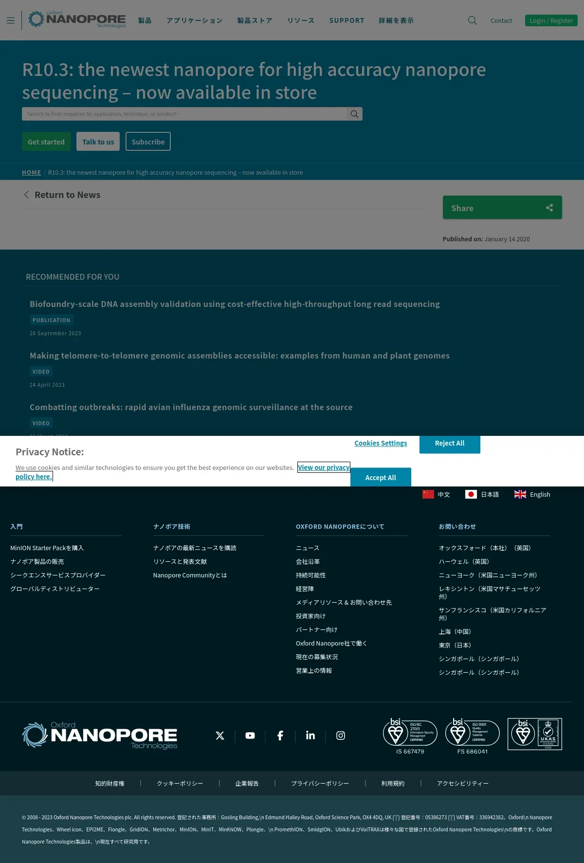Click the Login / Register button
The image size is (584, 863).
pos(551,20)
